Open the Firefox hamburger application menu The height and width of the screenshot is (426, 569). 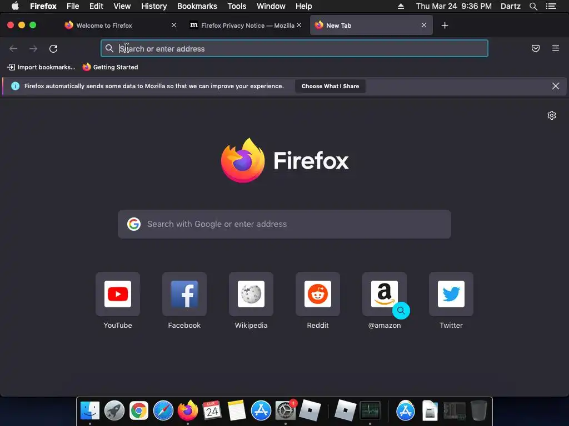555,48
